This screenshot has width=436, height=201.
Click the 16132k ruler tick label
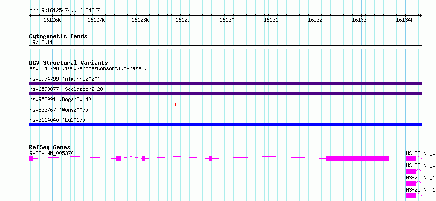click(316, 20)
